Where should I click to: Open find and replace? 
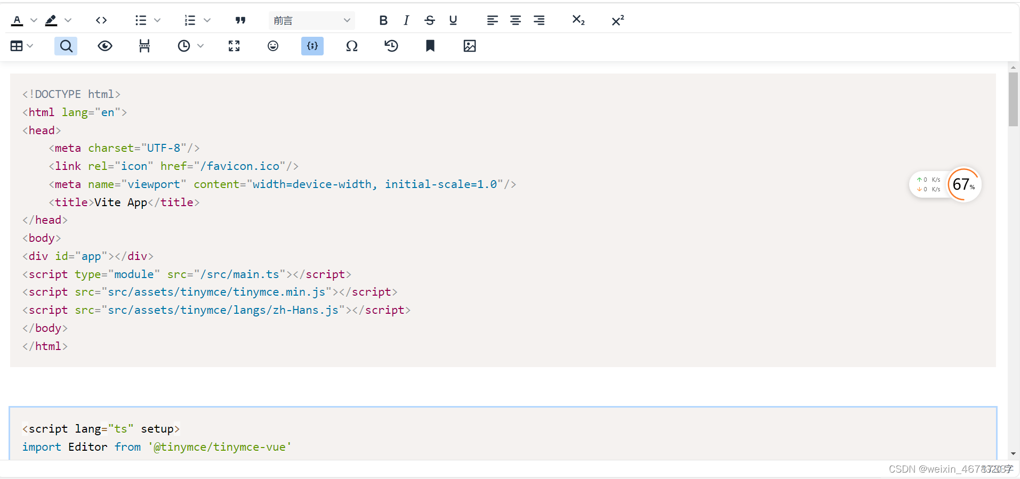pyautogui.click(x=66, y=46)
